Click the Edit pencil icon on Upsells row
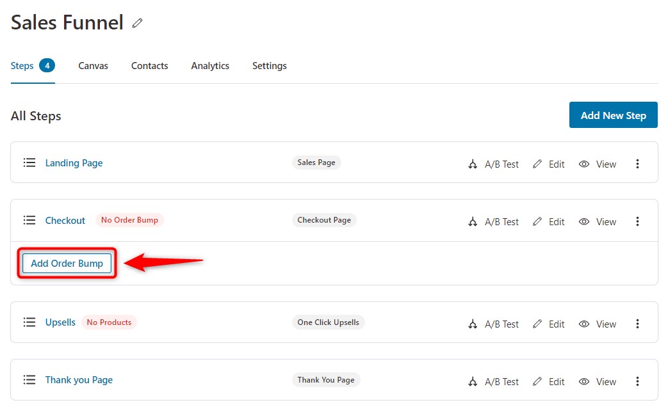The height and width of the screenshot is (412, 668). tap(537, 324)
